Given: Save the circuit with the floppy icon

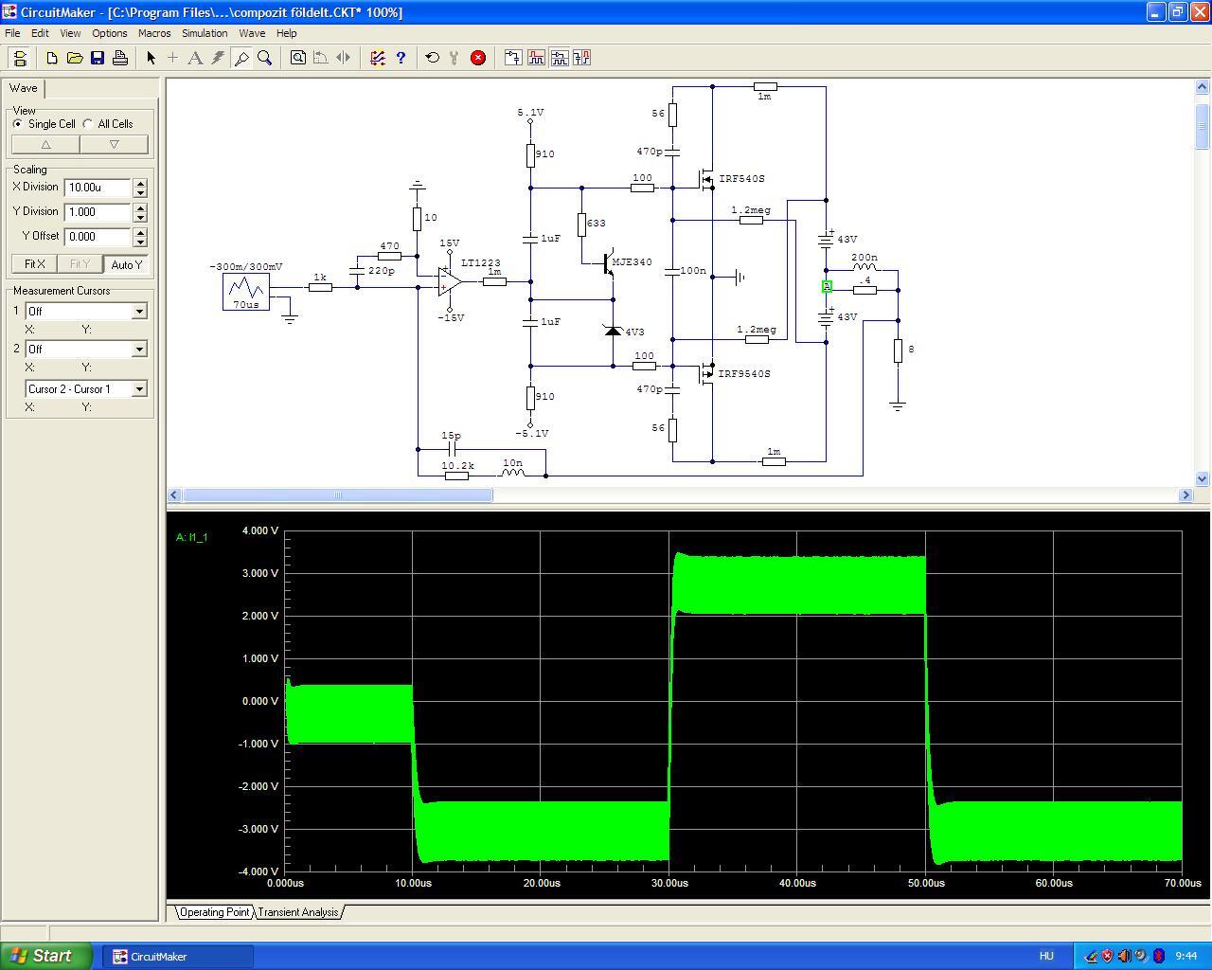Looking at the screenshot, I should (98, 58).
